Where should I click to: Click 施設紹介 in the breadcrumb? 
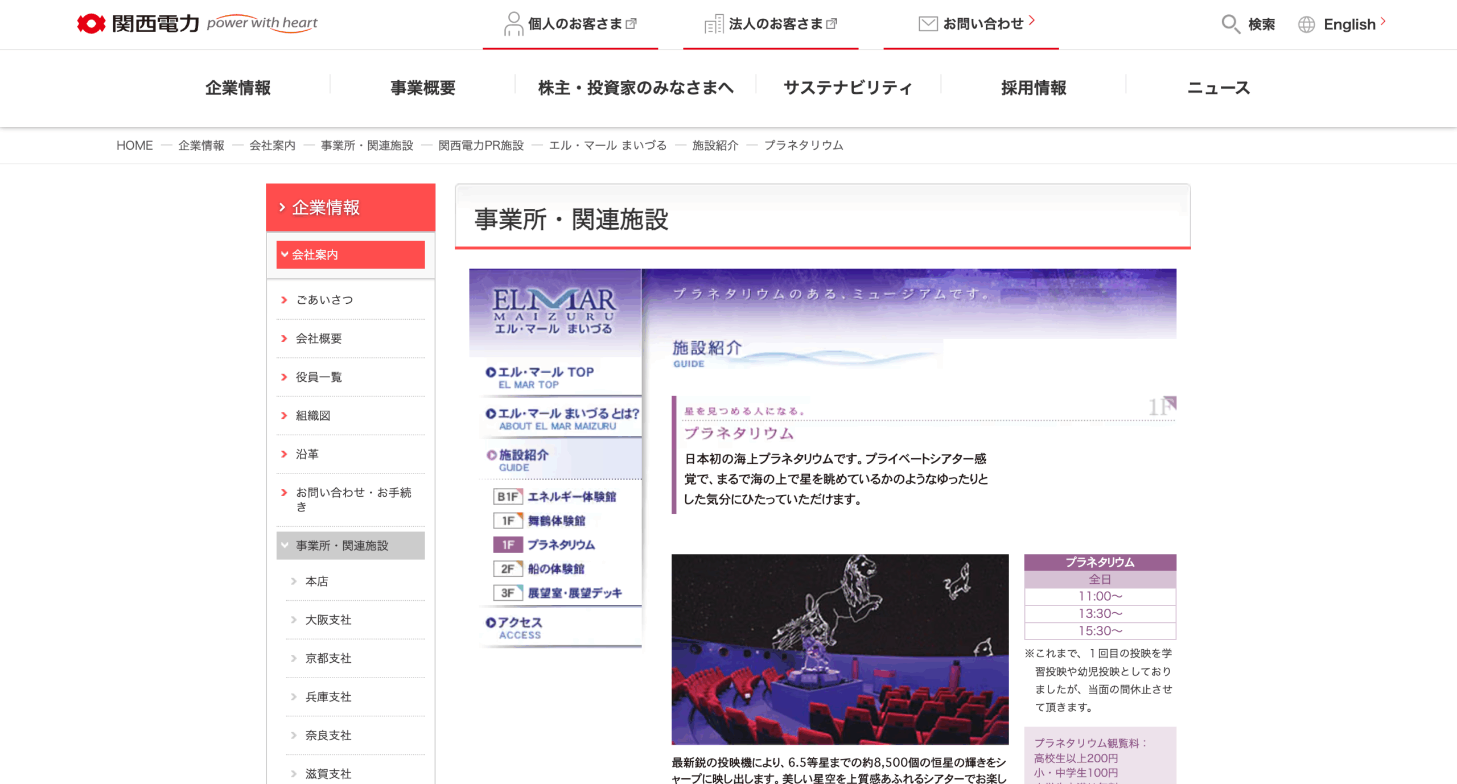point(715,146)
